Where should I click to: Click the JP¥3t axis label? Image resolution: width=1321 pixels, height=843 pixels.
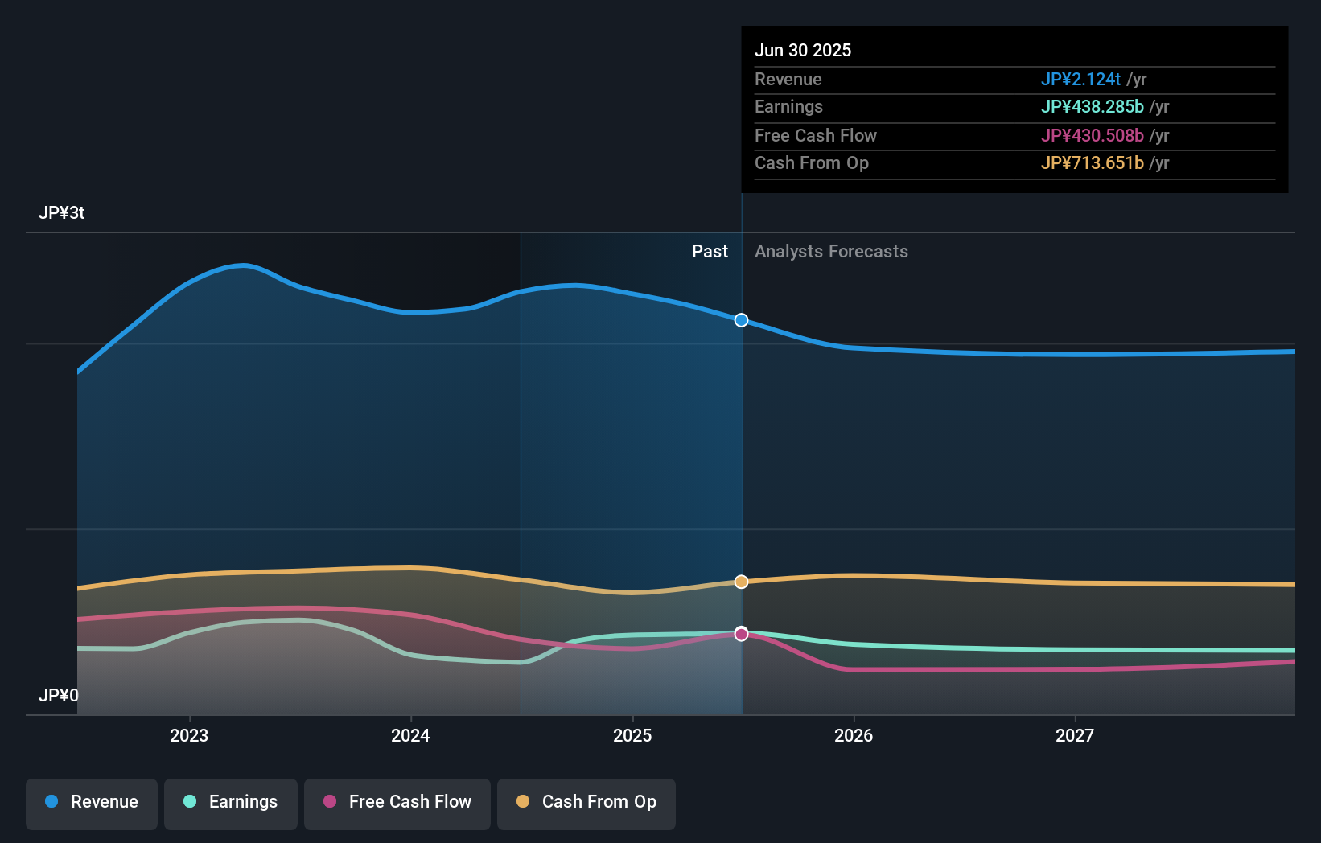[x=62, y=213]
